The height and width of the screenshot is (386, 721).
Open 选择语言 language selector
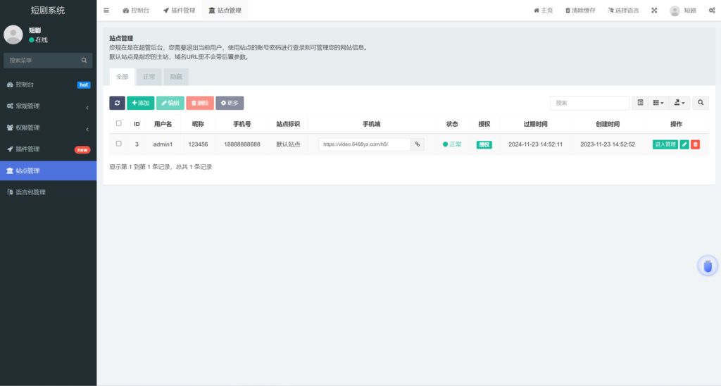624,10
